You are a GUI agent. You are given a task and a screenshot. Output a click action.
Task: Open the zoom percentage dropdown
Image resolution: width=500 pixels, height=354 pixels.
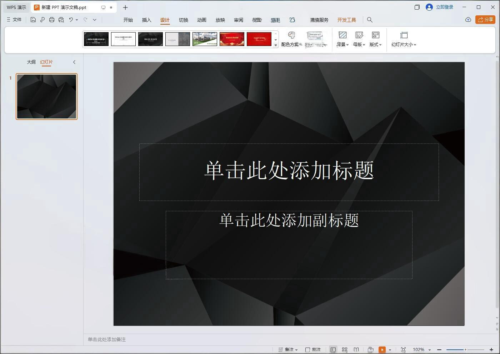click(421, 350)
